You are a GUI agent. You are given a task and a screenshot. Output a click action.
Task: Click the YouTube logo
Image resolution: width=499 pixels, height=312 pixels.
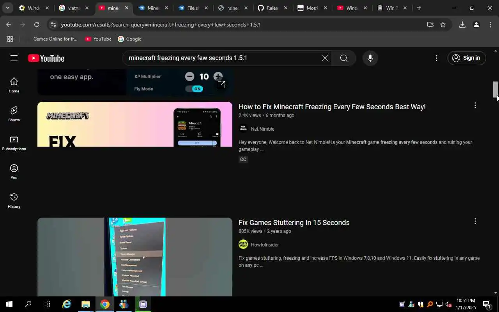pyautogui.click(x=46, y=58)
